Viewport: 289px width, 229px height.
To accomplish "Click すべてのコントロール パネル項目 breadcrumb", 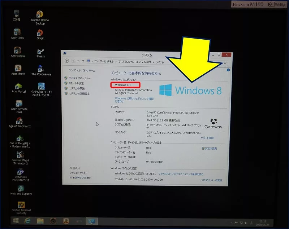I will (134, 62).
